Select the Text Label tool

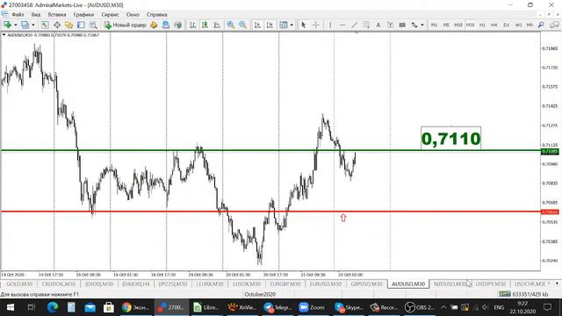point(390,25)
